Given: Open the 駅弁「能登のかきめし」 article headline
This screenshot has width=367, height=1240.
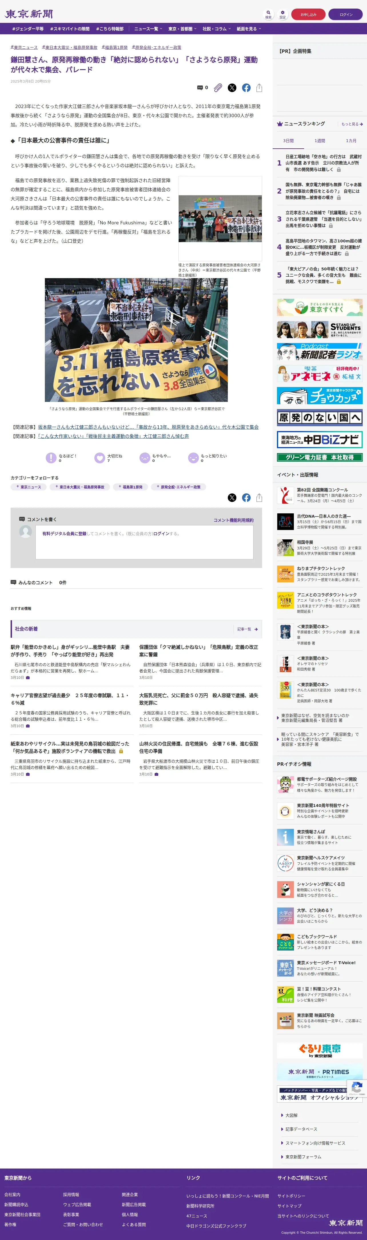Looking at the screenshot, I should pos(70,651).
